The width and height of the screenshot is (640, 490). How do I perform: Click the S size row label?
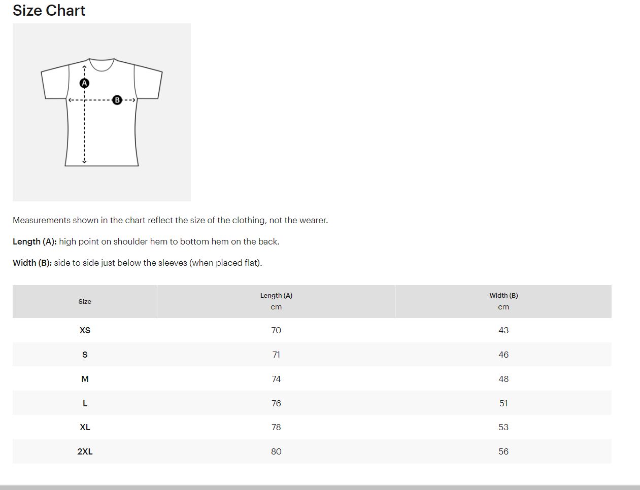coord(85,355)
